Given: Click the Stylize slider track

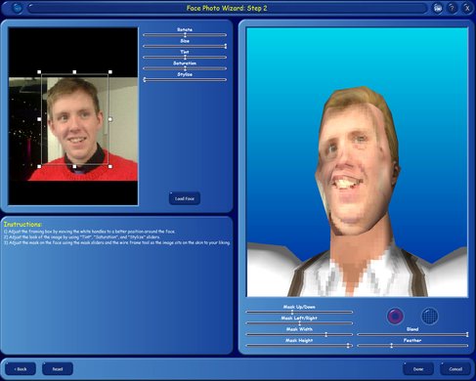Looking at the screenshot, I should coord(185,80).
